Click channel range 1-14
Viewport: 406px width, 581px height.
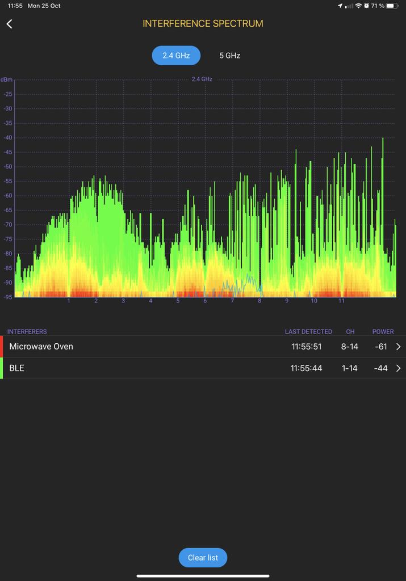pyautogui.click(x=350, y=368)
